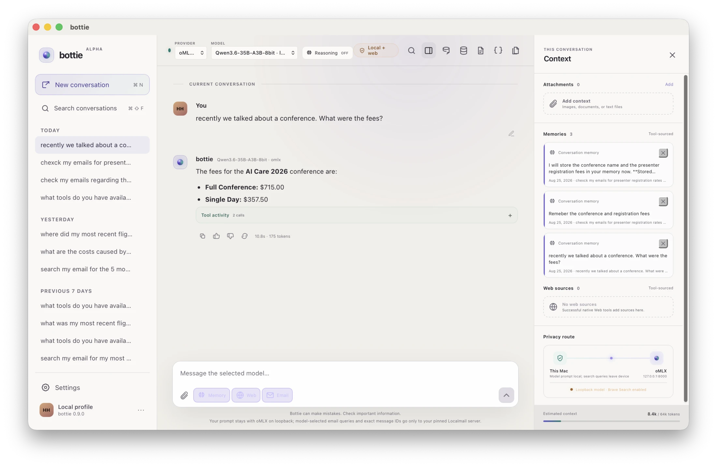Click the document page icon in toolbar
The image size is (717, 467).
tap(481, 50)
